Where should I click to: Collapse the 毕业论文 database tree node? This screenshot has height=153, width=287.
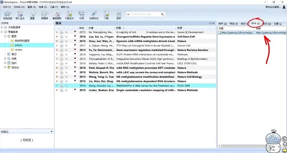coord(2,32)
